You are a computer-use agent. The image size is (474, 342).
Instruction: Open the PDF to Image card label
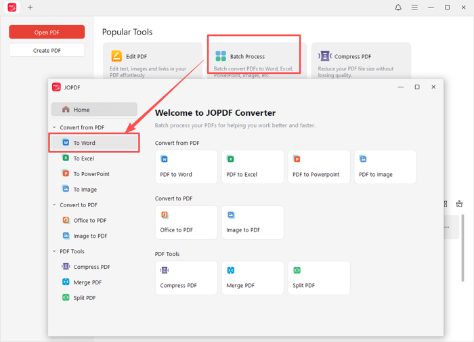pyautogui.click(x=375, y=175)
